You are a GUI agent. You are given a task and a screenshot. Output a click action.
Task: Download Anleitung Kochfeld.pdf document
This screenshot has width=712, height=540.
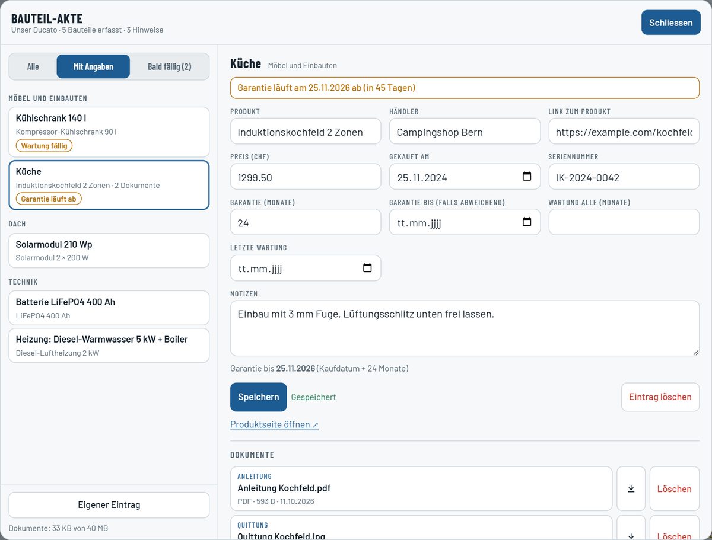coord(631,488)
